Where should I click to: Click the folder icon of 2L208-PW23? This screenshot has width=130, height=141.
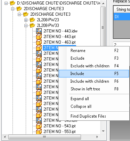point(32,20)
